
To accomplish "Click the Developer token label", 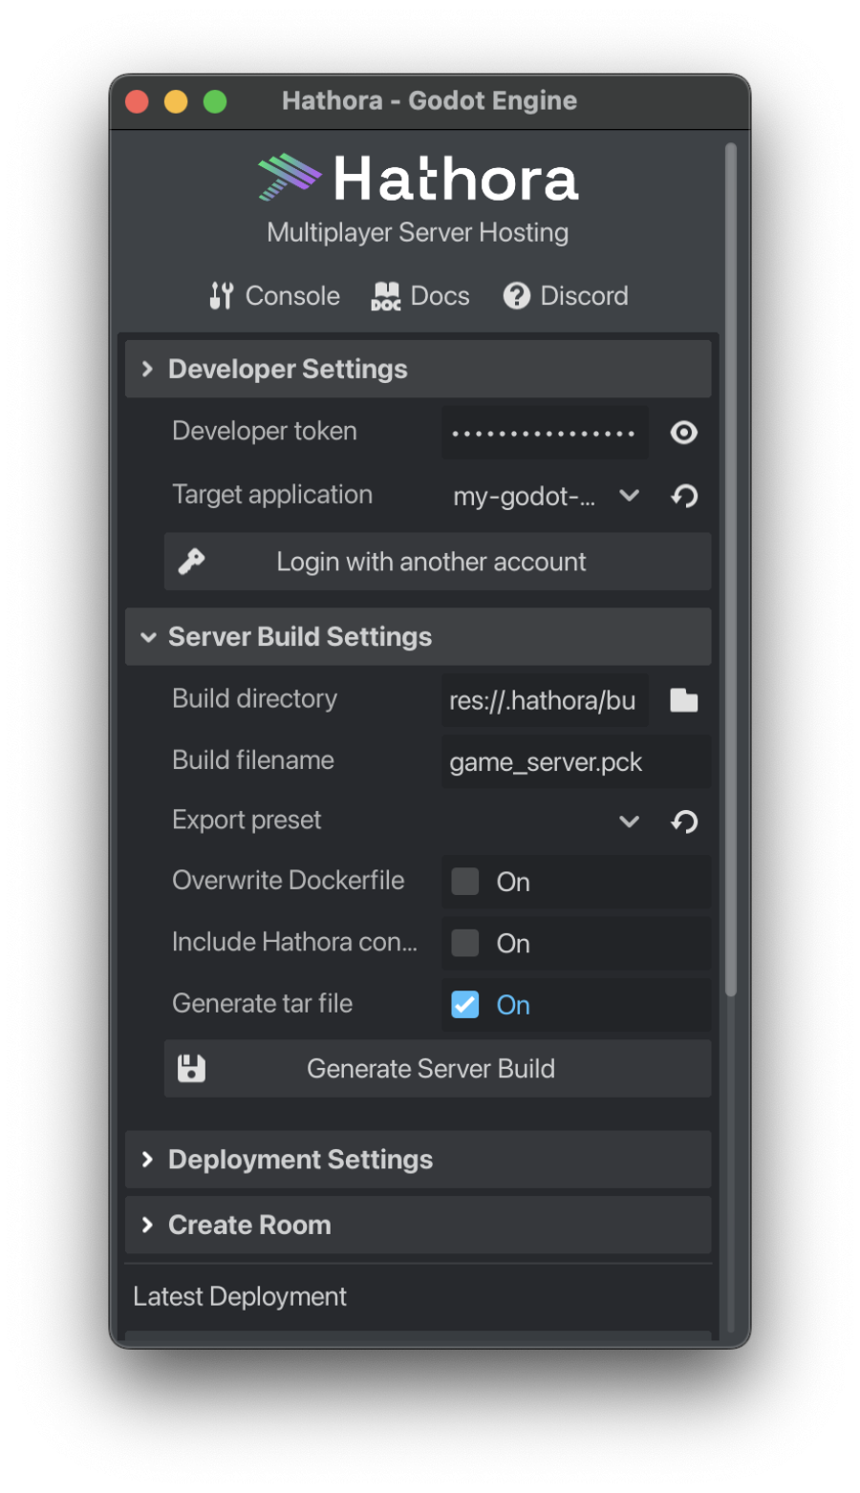I will pyautogui.click(x=265, y=432).
